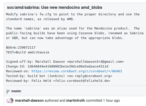Viewport: 146px width, 106px height.
Task: Open the review.coreboot.org 66463 link
Action: [77, 71]
